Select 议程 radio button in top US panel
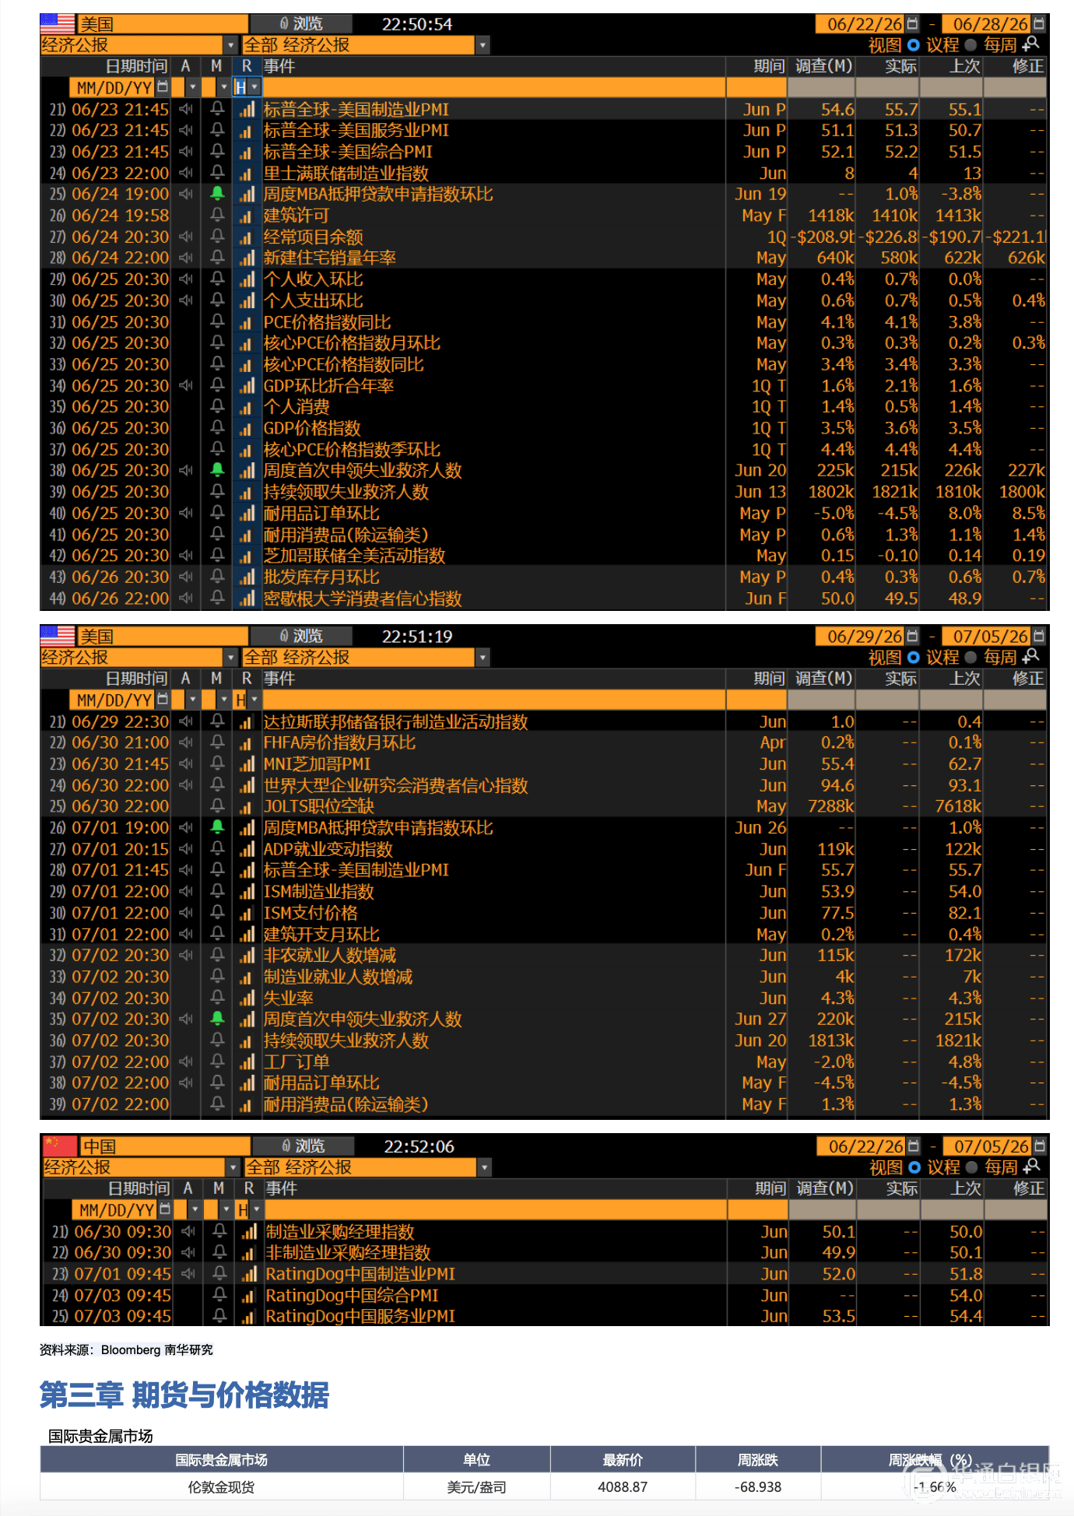 tap(914, 45)
